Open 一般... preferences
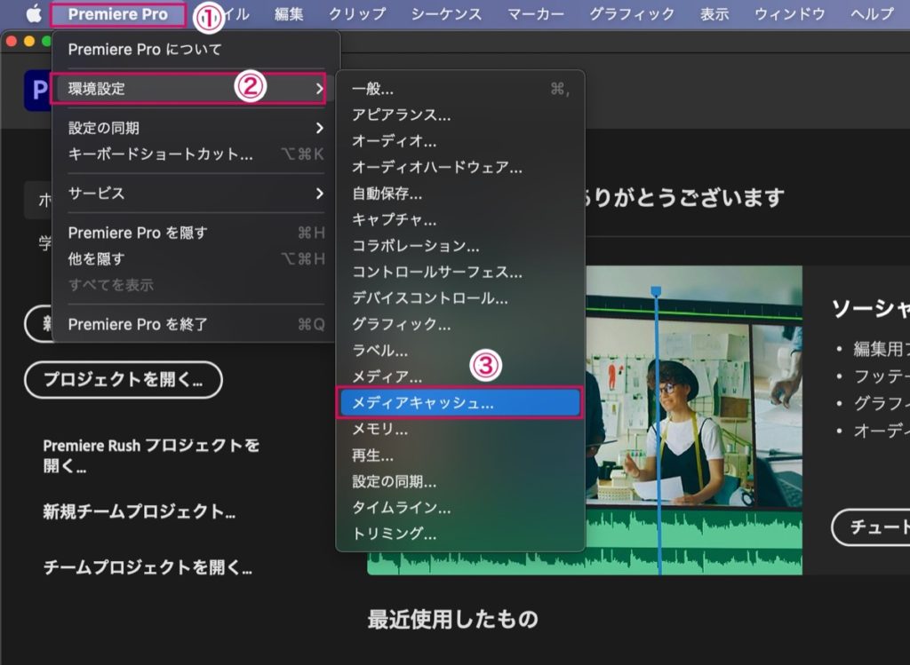 tap(460, 89)
